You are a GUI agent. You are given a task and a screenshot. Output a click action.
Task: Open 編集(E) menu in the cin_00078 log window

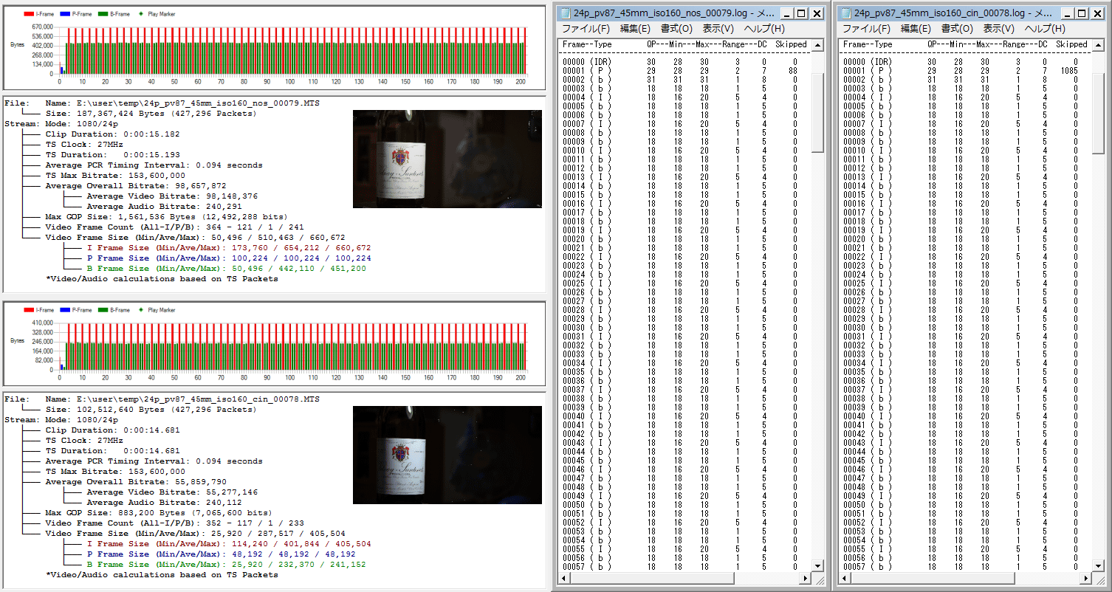916,29
